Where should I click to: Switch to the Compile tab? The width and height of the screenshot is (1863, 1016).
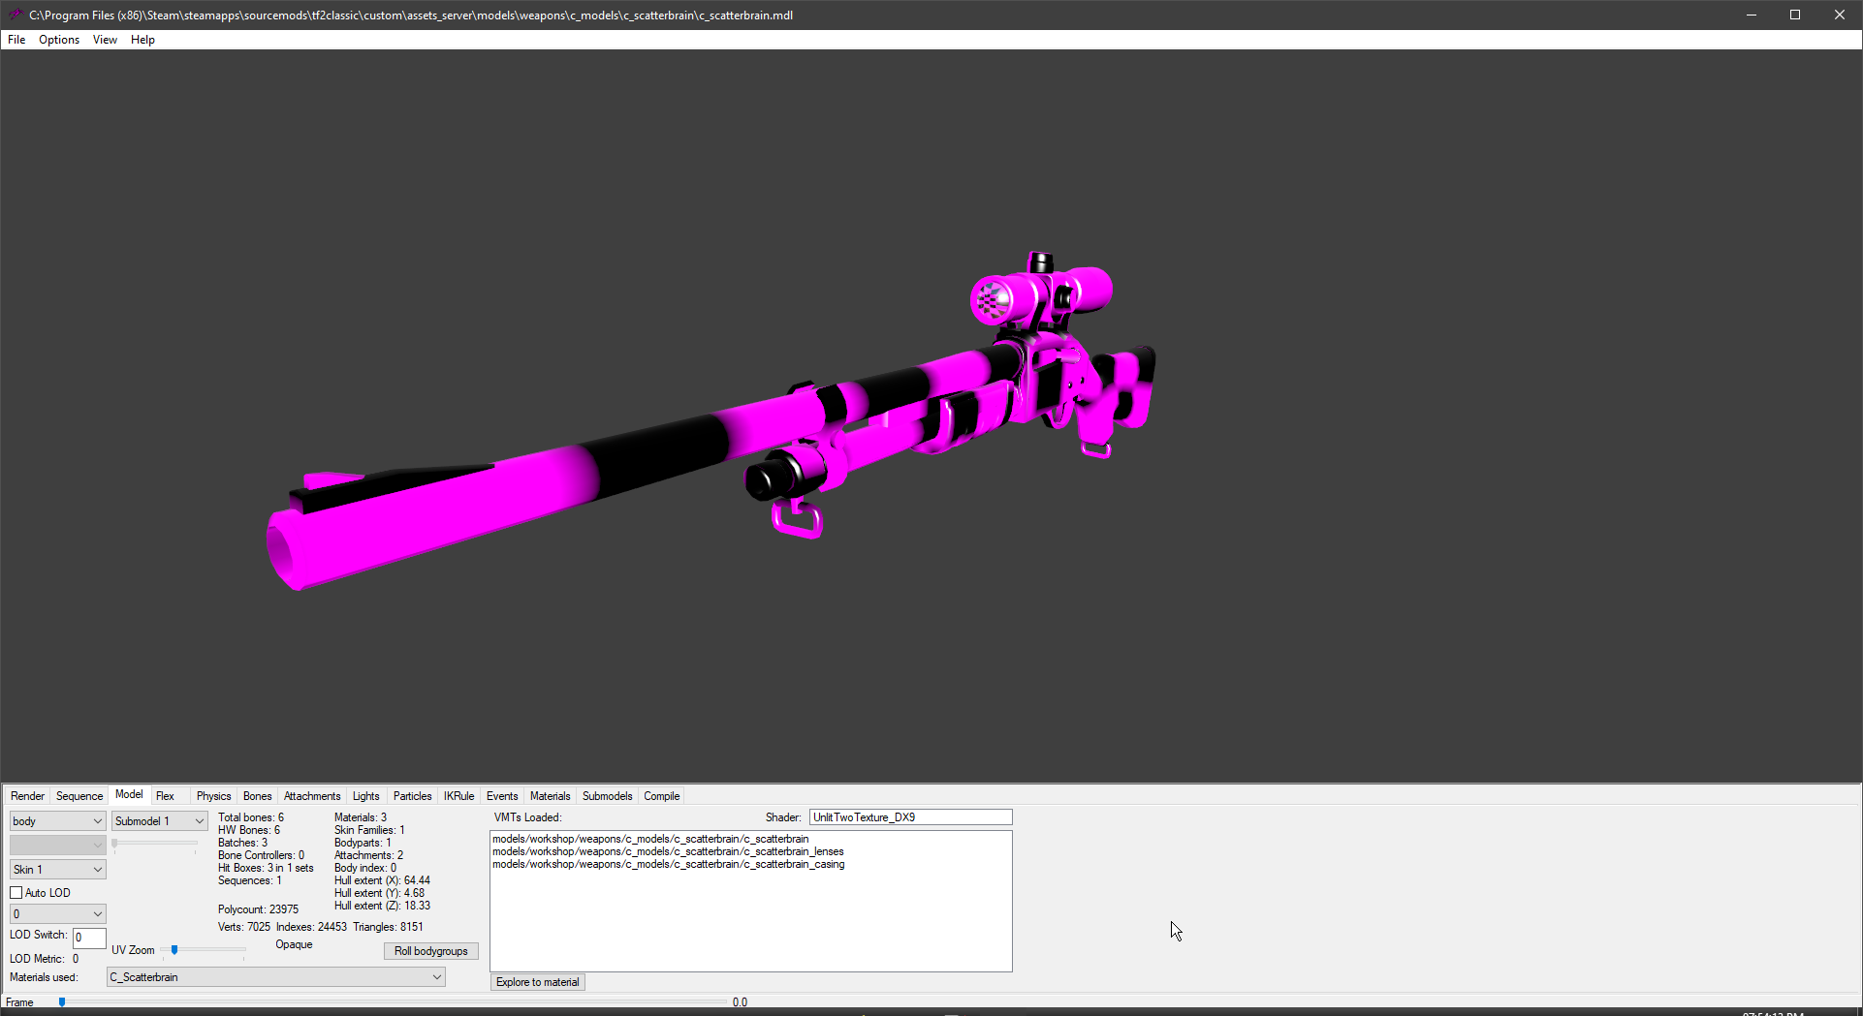(662, 796)
